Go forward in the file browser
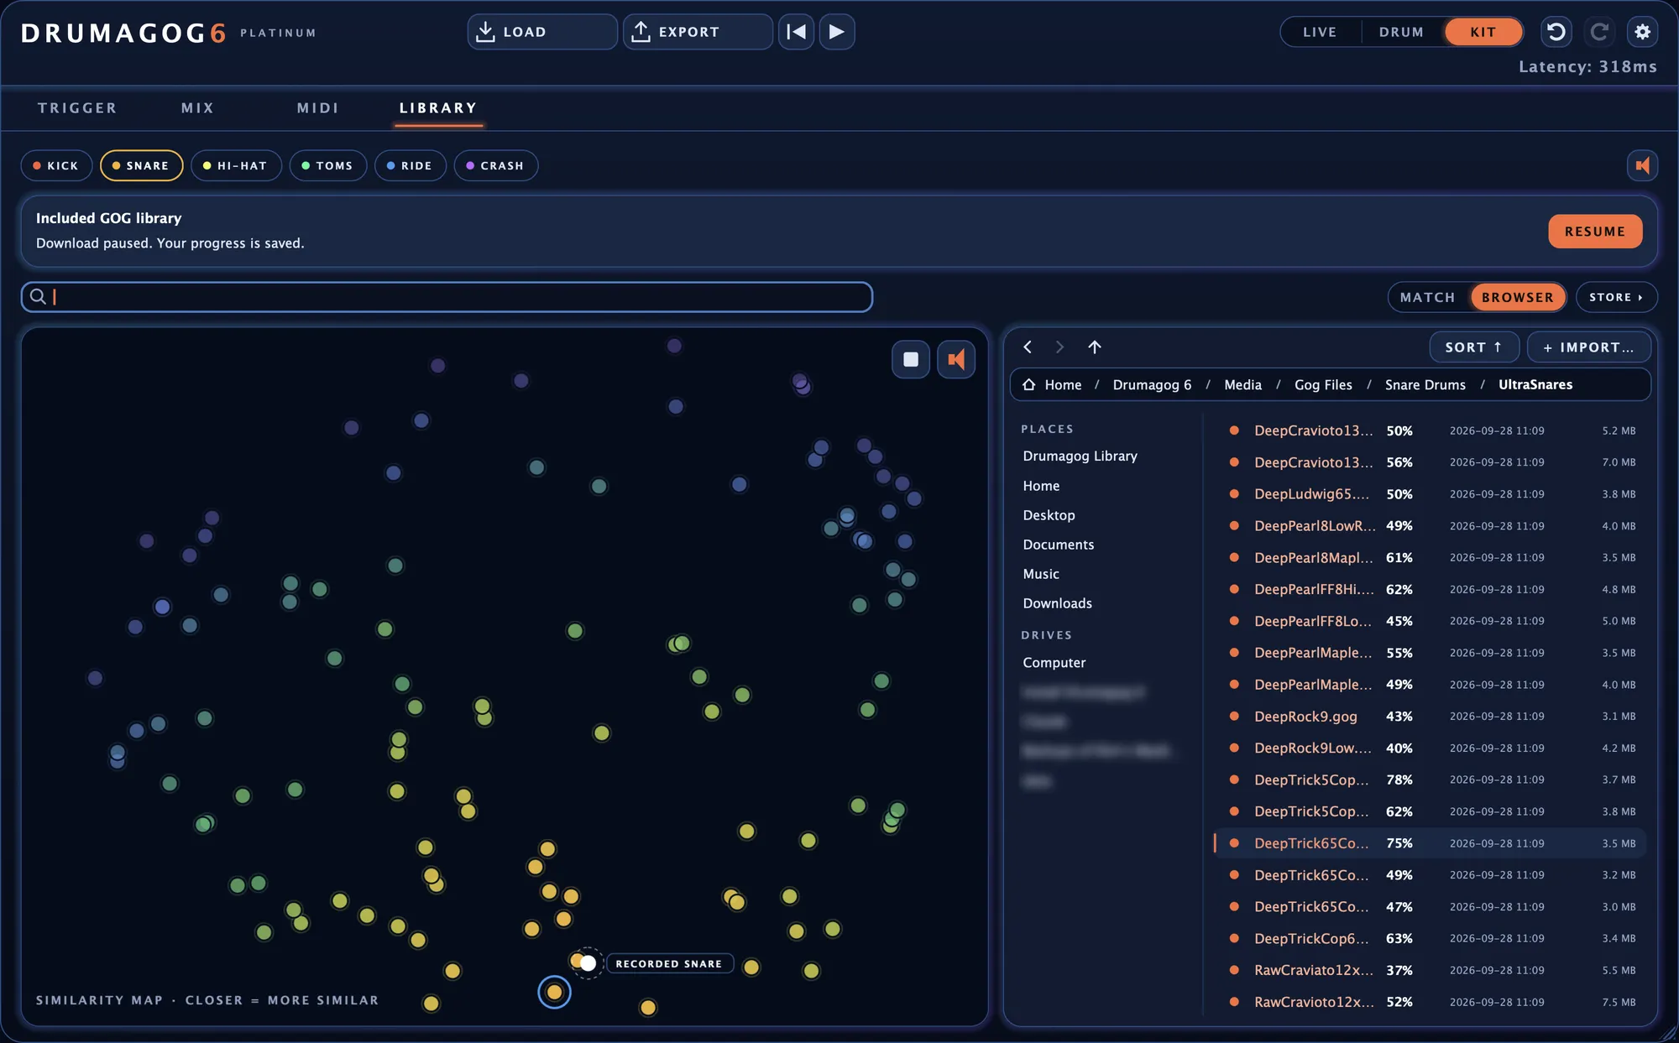Screen dimensions: 1679x1043 (x=1059, y=347)
